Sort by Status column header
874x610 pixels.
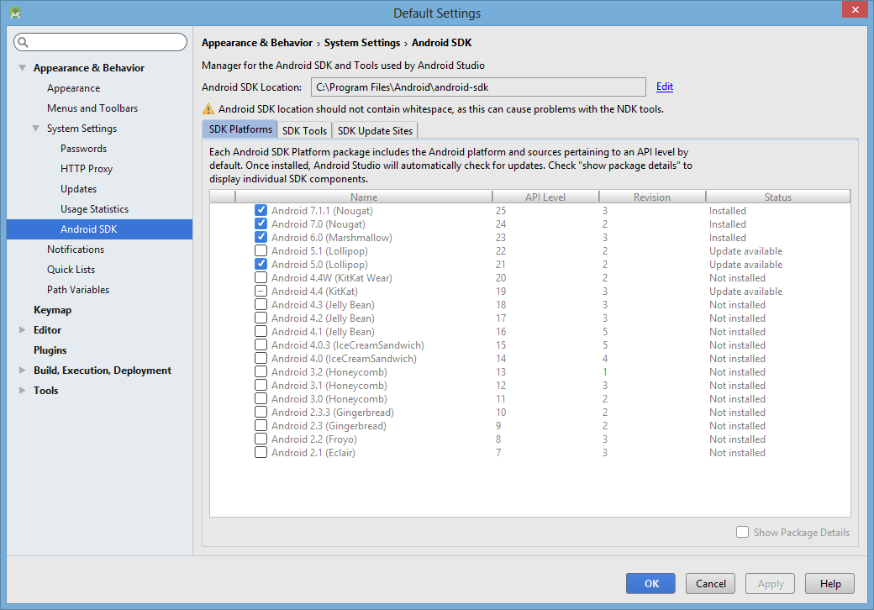pyautogui.click(x=777, y=197)
